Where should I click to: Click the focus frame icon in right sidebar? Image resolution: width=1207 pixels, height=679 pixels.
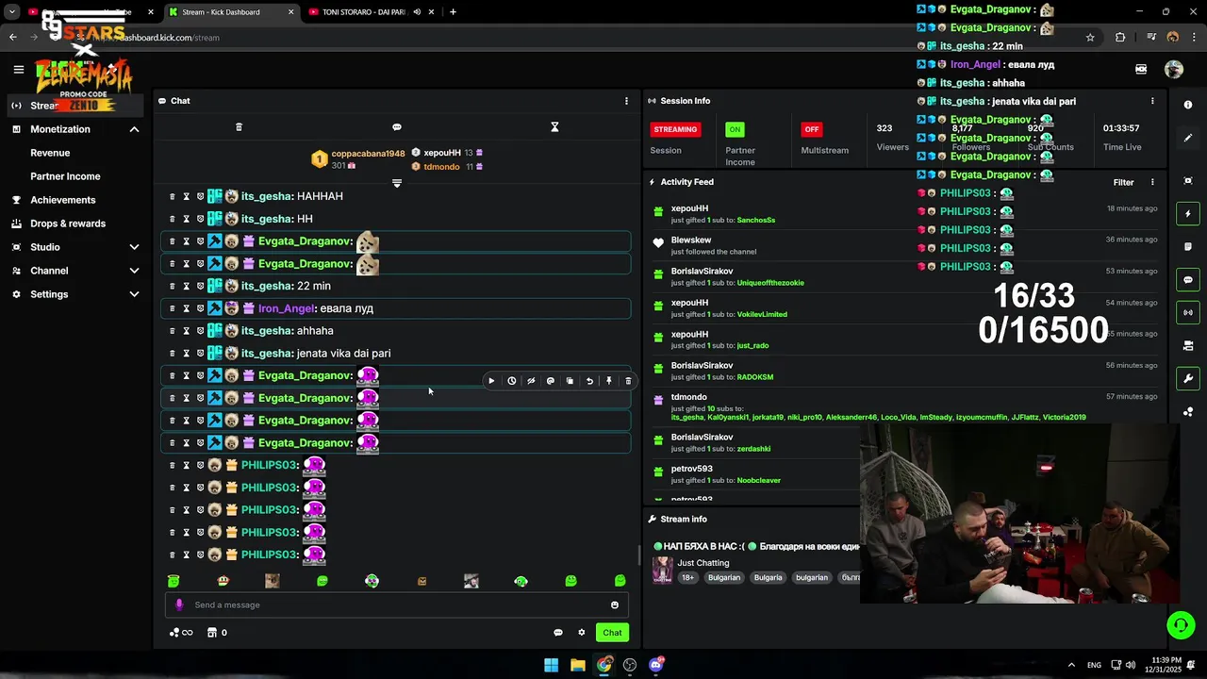point(1188,180)
